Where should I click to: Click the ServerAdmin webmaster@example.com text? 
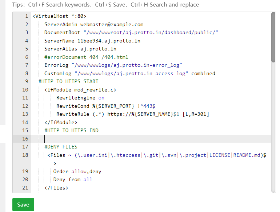click(94, 24)
